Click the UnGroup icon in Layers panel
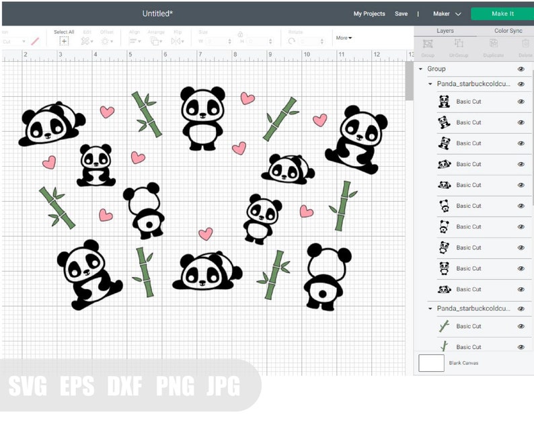Screen dimensions: 534x427 coord(459,43)
